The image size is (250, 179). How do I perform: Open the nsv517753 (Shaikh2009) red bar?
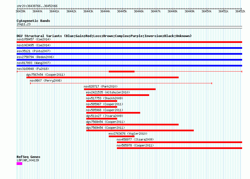(102, 101)
